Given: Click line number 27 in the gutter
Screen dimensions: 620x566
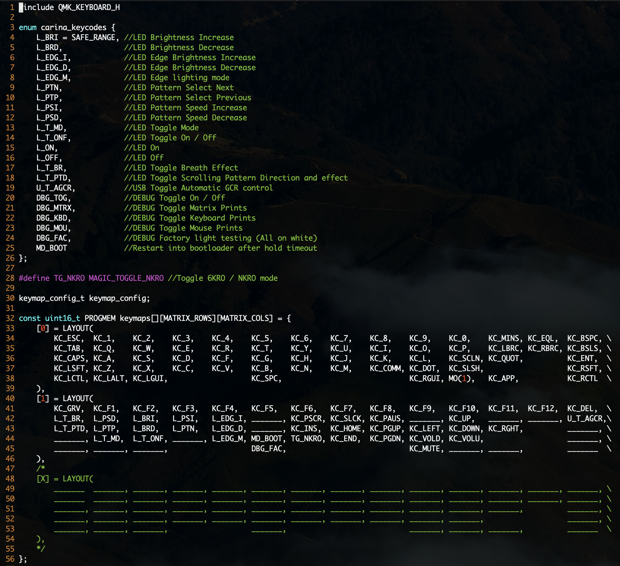Looking at the screenshot, I should coord(10,268).
